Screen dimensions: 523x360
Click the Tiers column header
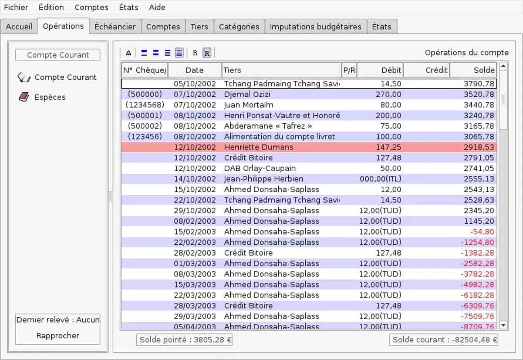coord(282,70)
